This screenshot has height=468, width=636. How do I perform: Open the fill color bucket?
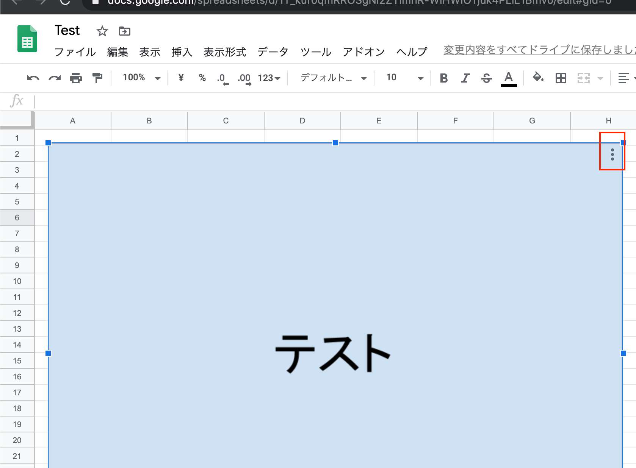tap(538, 78)
